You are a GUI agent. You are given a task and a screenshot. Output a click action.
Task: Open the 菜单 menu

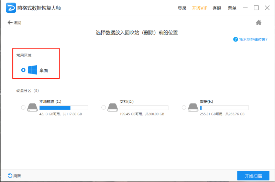click(232, 8)
